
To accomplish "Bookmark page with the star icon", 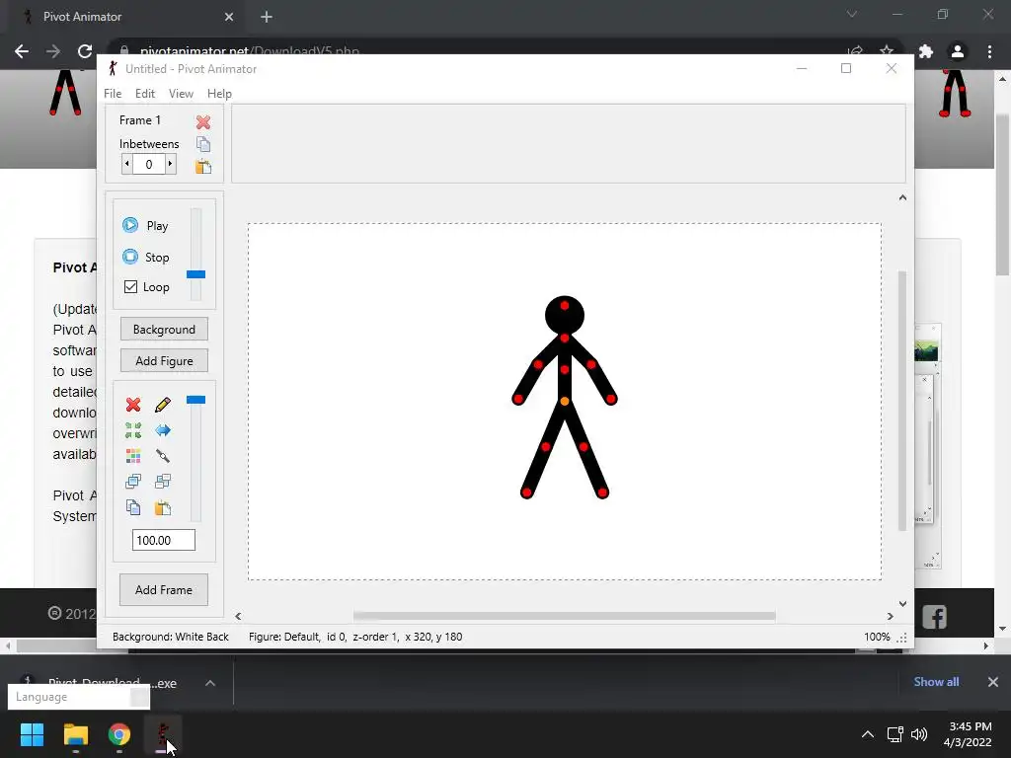I will coord(887,51).
